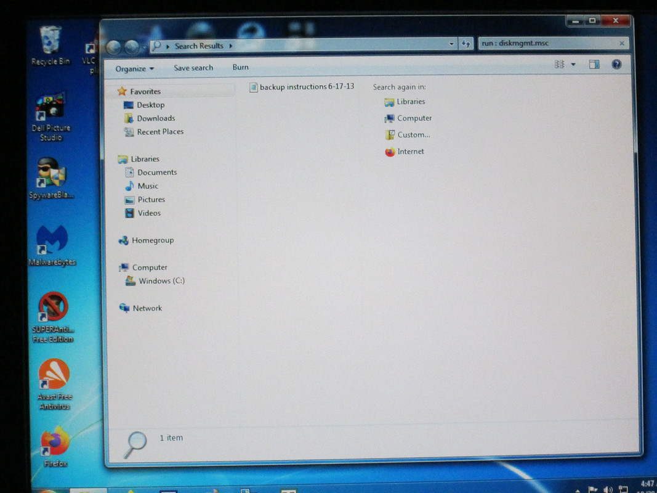
Task: Open the Organize menu
Action: click(134, 69)
